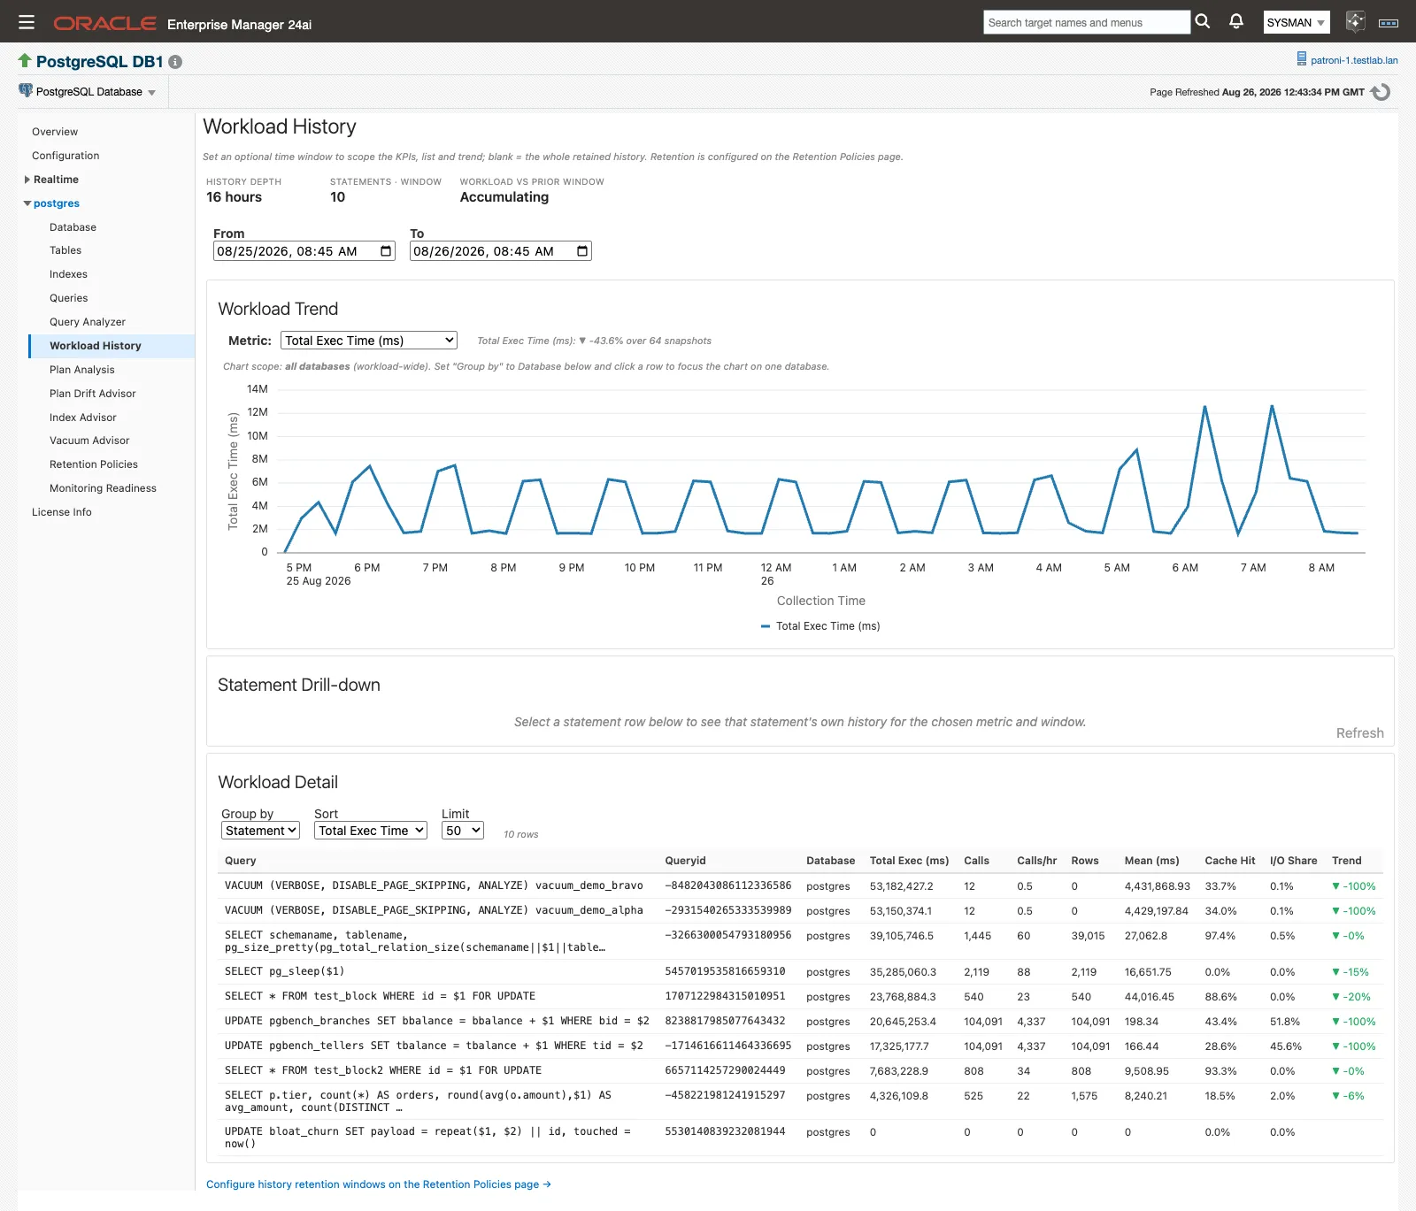Open the Sort Total Exec Time dropdown

tap(371, 831)
